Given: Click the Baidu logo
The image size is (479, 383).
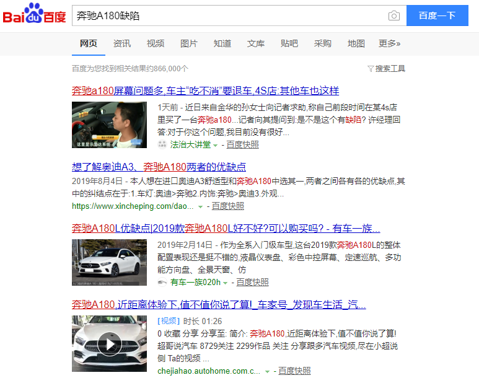Looking at the screenshot, I should coord(34,15).
